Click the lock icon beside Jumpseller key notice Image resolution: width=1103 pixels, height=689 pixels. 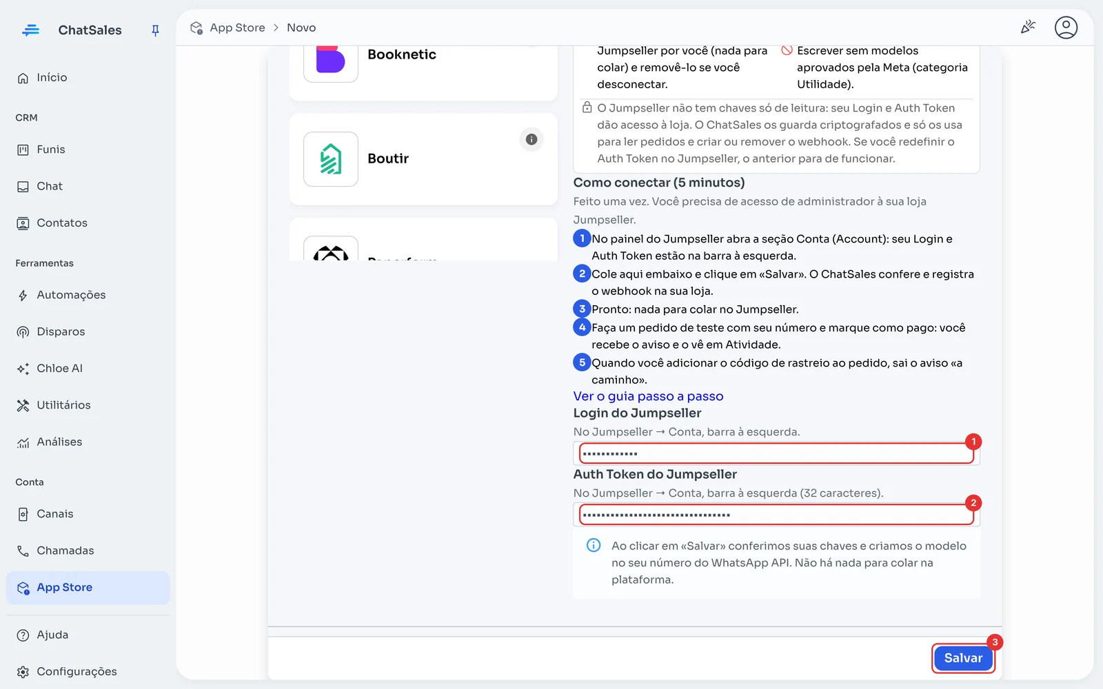tap(587, 107)
